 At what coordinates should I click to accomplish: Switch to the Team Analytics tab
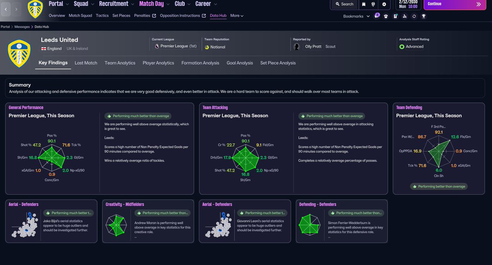point(120,63)
